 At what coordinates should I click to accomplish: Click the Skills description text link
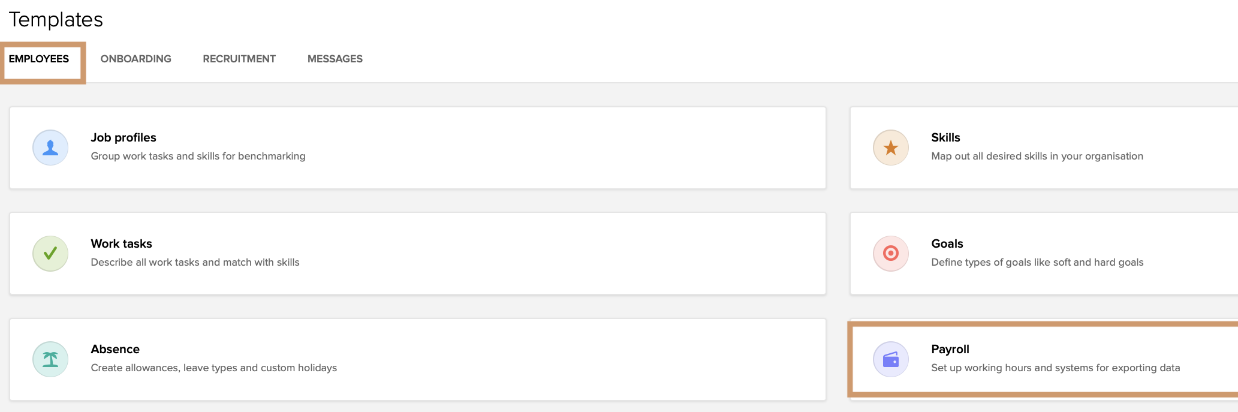point(1037,156)
